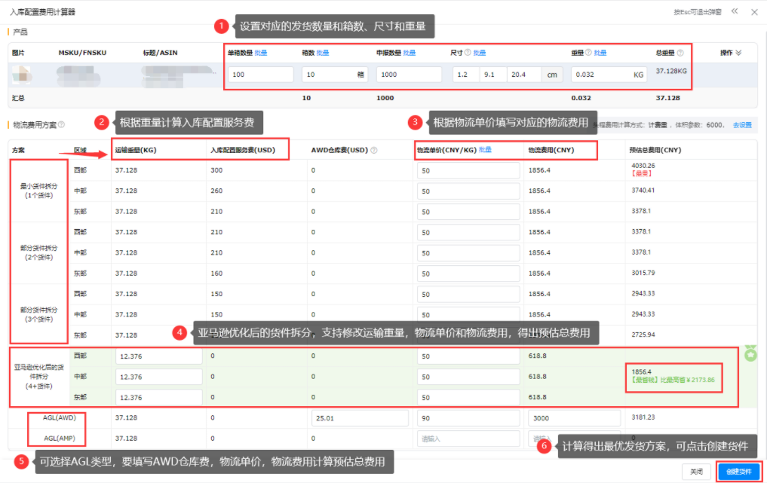
Task: Select the 亚马逊优化后的货件拆分 plan cell
Action: [x=38, y=377]
